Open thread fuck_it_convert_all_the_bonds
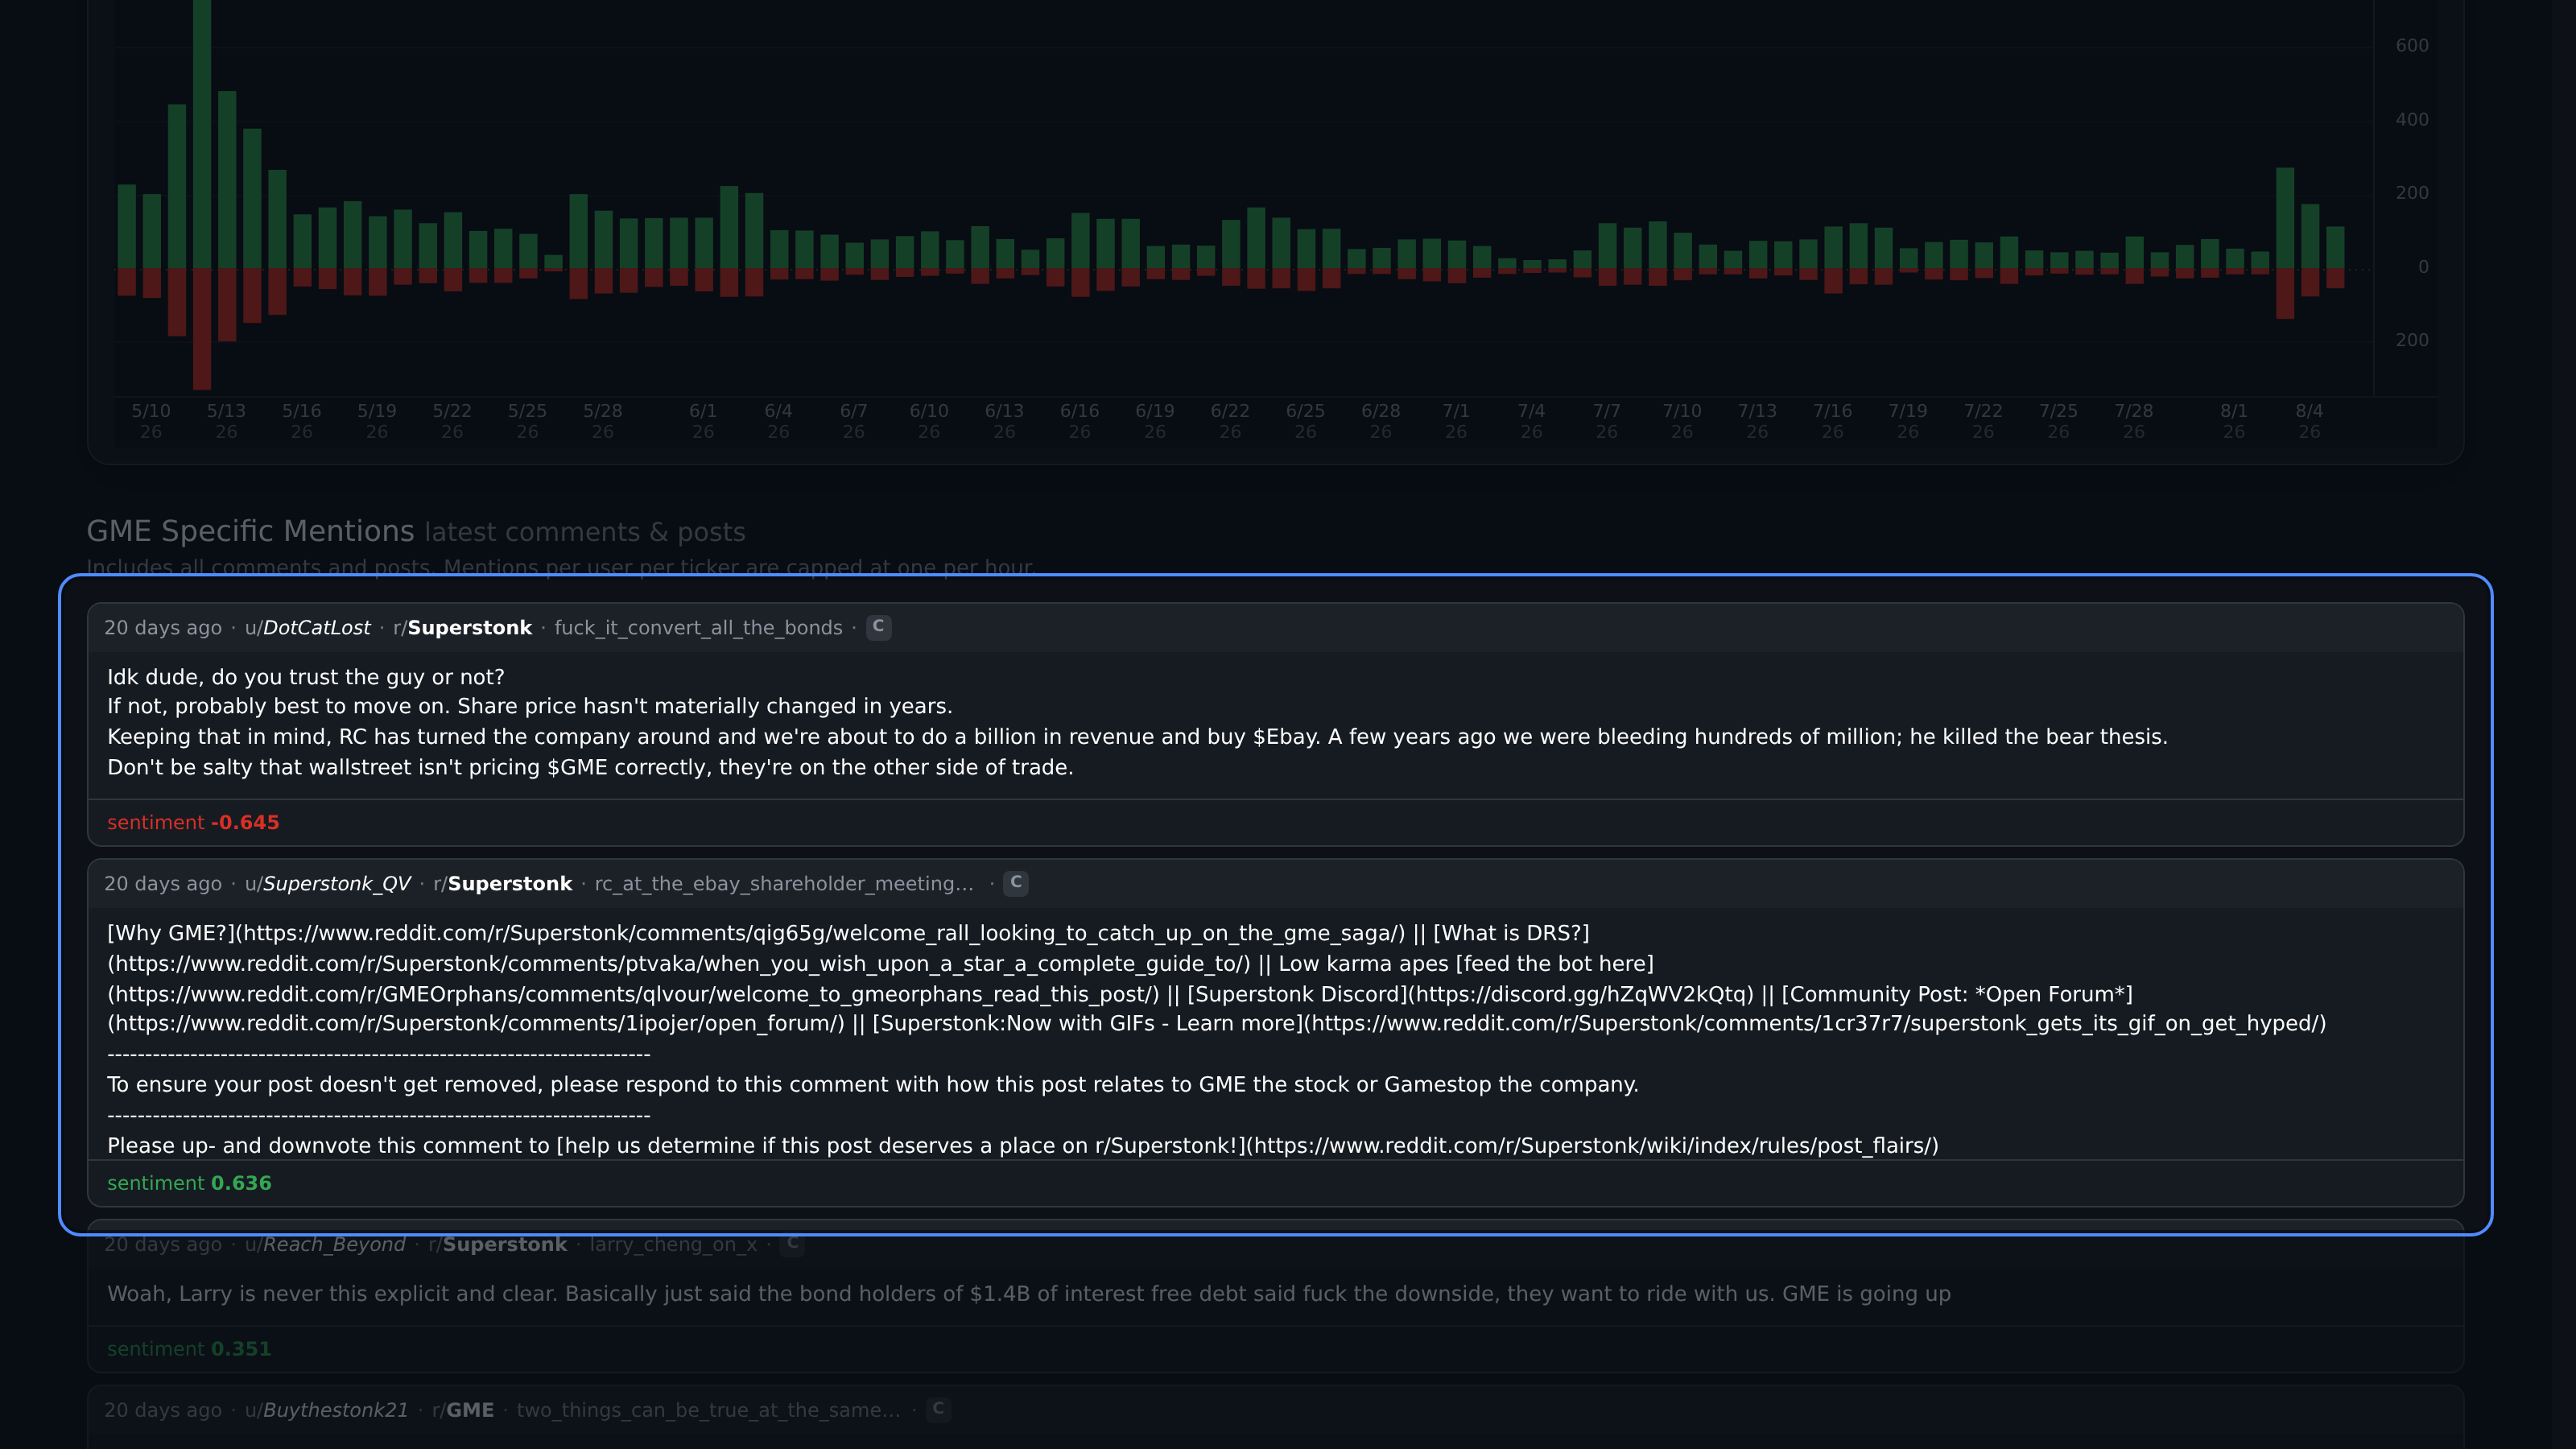The image size is (2576, 1449). click(x=698, y=628)
